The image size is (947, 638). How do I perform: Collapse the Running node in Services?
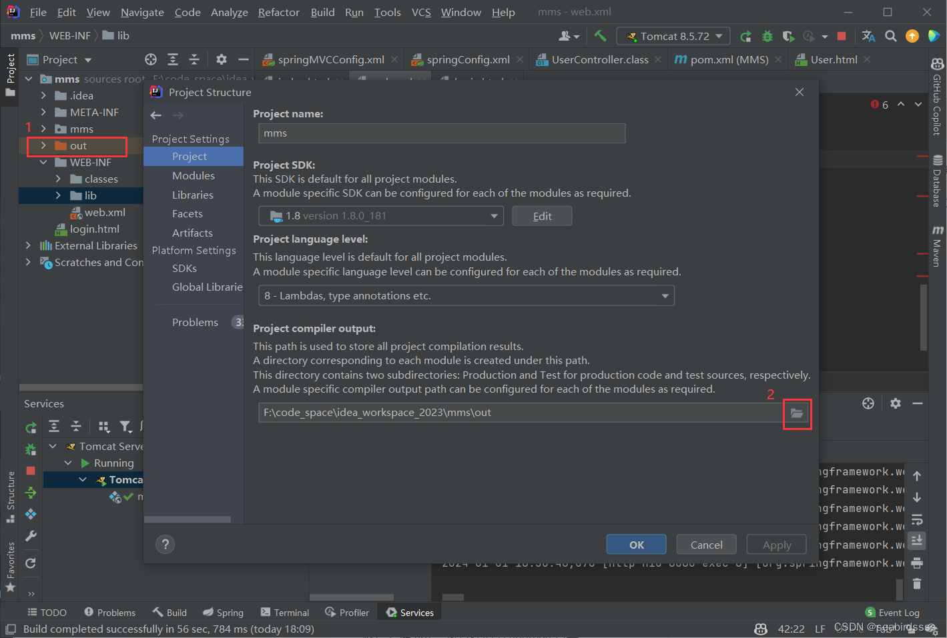68,463
